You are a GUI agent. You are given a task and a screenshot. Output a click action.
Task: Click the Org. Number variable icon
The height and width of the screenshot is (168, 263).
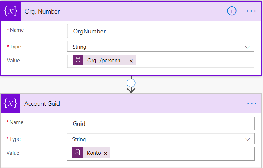10,11
